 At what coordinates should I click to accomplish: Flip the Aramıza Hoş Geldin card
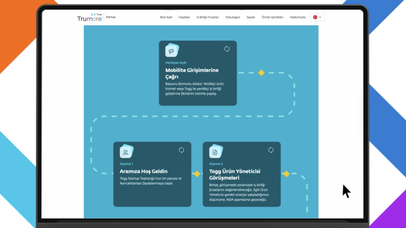click(x=181, y=150)
